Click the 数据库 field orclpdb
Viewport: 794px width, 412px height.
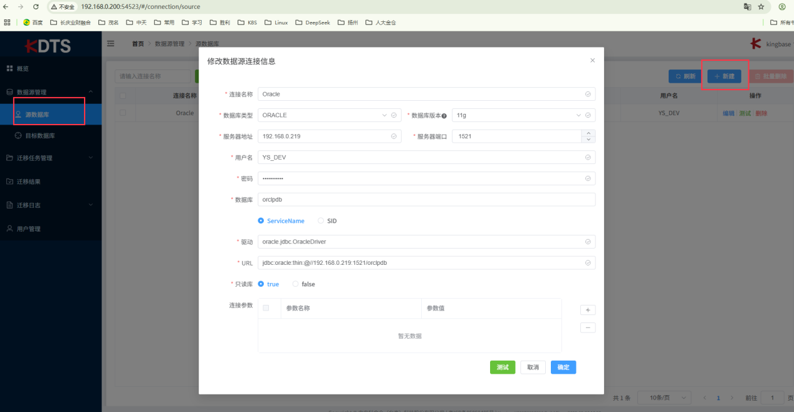pyautogui.click(x=427, y=200)
